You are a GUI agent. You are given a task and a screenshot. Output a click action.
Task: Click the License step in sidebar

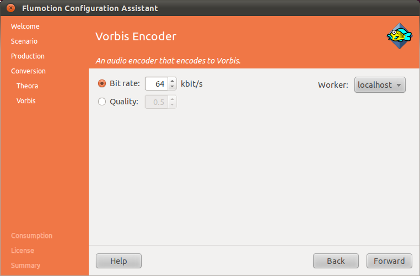[x=23, y=251]
